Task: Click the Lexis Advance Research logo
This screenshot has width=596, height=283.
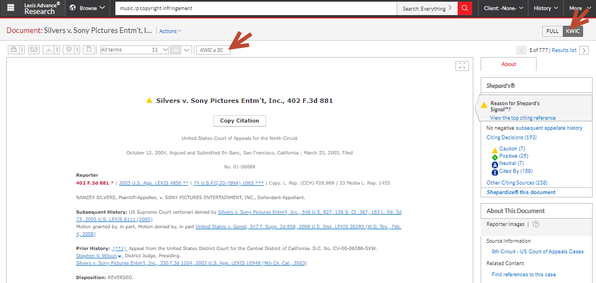Action: point(42,8)
